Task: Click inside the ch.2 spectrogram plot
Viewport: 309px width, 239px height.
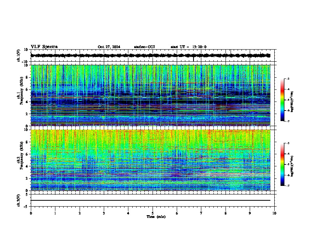Action: point(151,160)
